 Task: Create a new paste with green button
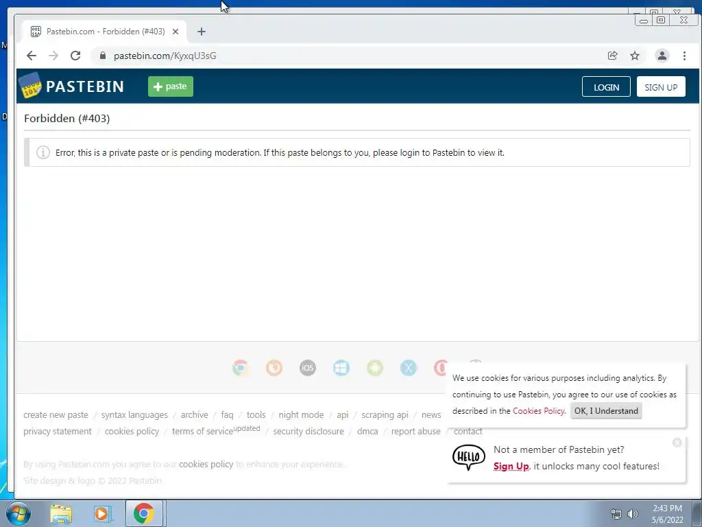(171, 86)
